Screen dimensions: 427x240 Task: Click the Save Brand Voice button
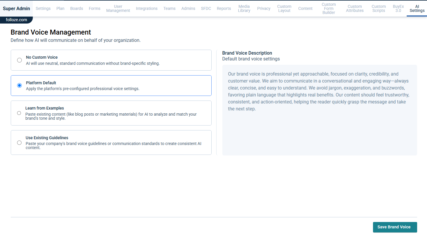(395, 227)
